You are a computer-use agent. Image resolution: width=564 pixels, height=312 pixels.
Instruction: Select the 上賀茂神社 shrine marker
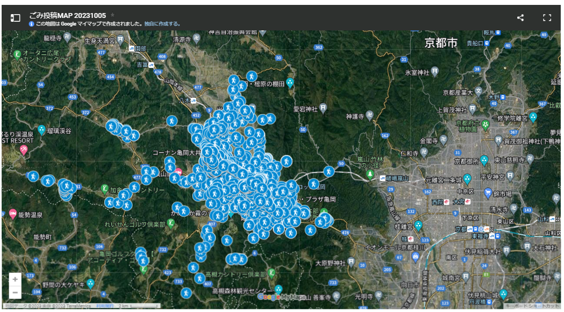(x=472, y=108)
